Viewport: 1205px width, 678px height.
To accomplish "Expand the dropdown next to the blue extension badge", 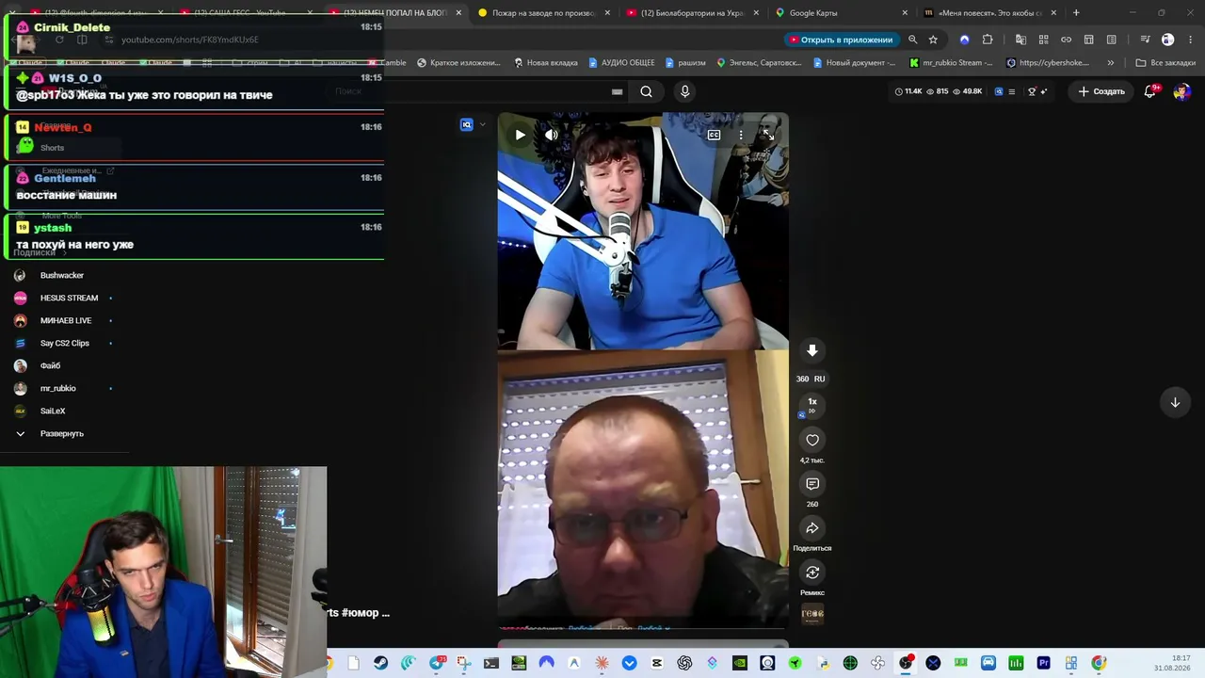I will click(x=483, y=124).
